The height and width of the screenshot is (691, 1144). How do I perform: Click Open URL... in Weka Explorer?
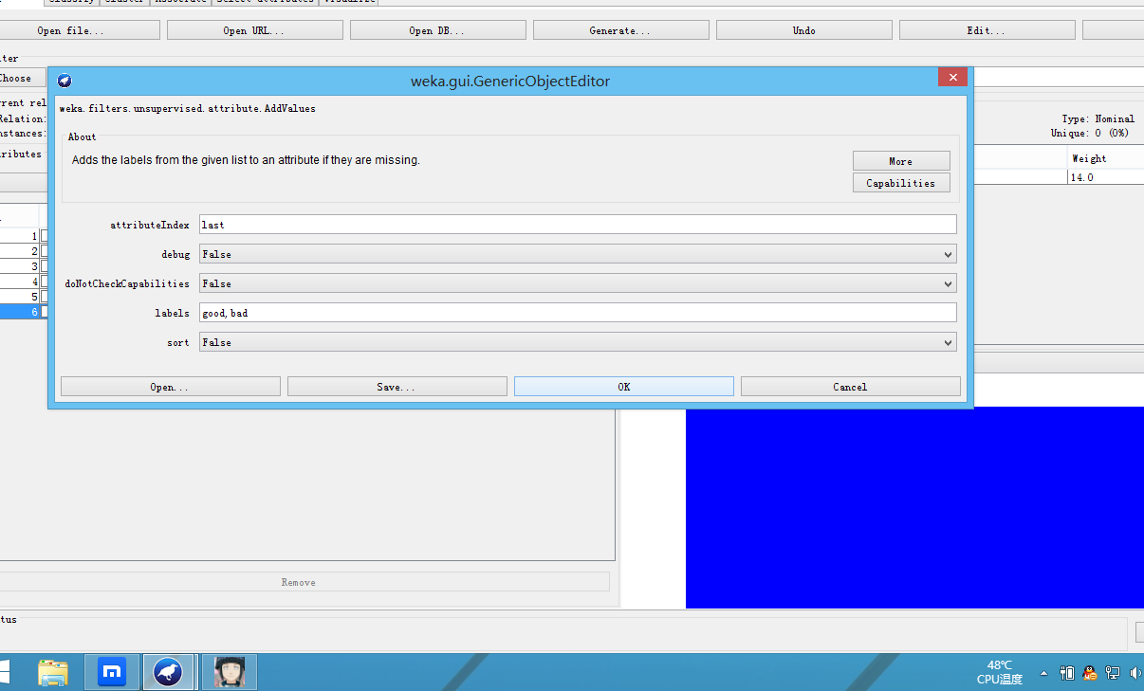point(254,30)
